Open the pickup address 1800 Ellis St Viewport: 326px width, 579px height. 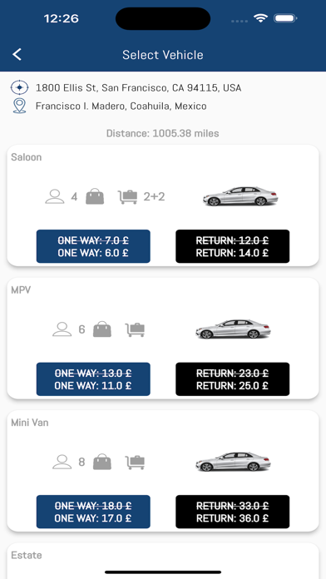pos(138,88)
